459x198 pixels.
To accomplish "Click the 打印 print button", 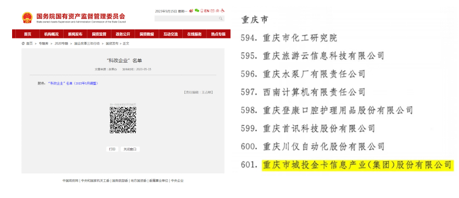I will pyautogui.click(x=112, y=149).
